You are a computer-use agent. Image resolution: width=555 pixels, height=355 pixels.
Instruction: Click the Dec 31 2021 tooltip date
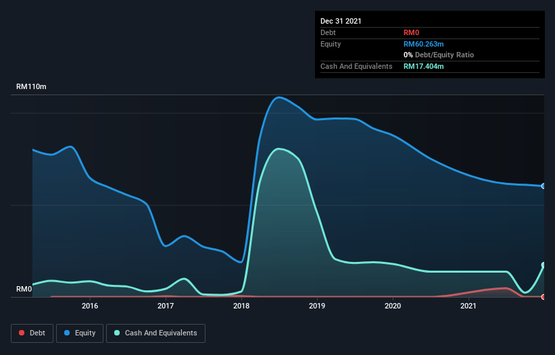point(341,21)
